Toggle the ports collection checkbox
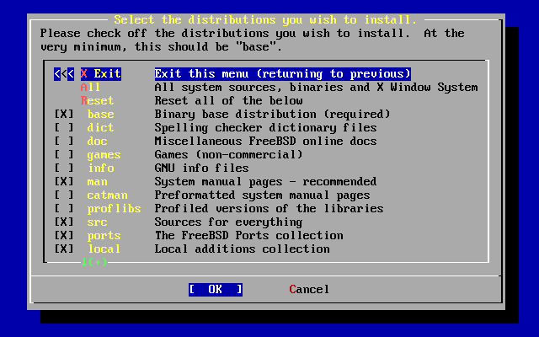The width and height of the screenshot is (539, 337). pyautogui.click(x=64, y=236)
